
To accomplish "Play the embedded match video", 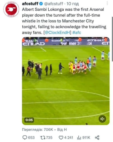I will pos(66,81).
